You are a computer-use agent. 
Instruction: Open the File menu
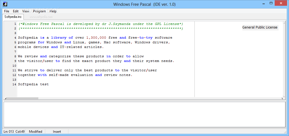point(7,11)
